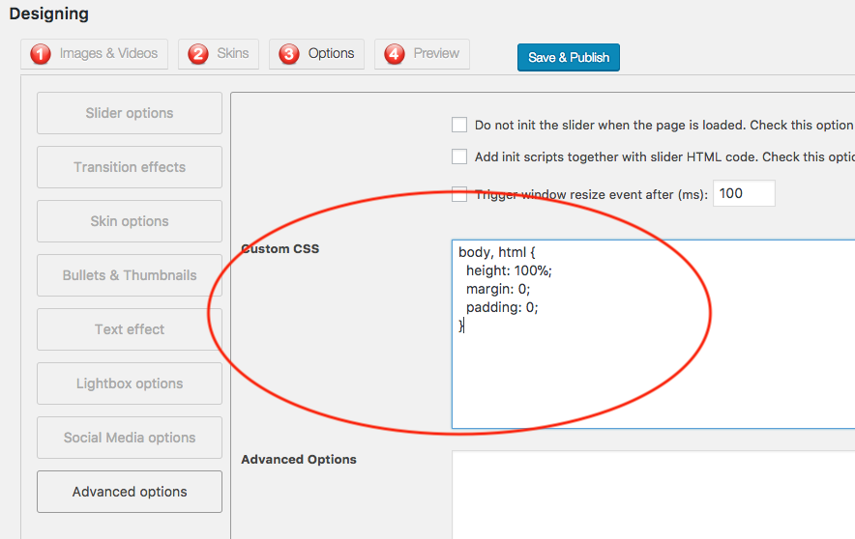Tick the 'Add init scripts together' checkbox
855x539 pixels.
459,156
